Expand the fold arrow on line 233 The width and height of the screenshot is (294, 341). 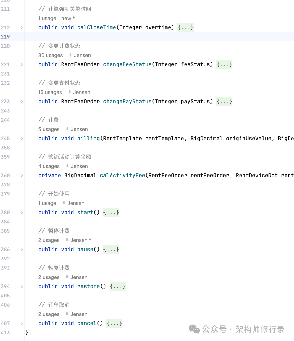pos(22,102)
